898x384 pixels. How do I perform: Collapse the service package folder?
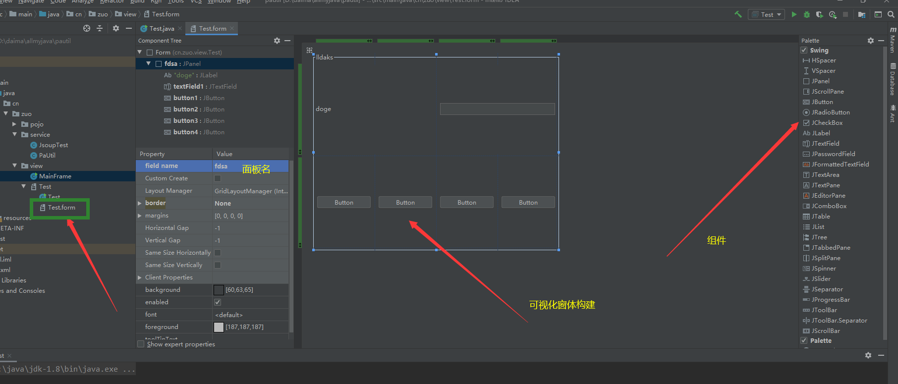(x=14, y=135)
